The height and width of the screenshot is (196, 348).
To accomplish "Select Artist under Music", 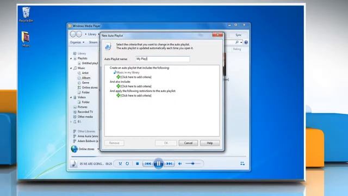I will pyautogui.click(x=85, y=73).
